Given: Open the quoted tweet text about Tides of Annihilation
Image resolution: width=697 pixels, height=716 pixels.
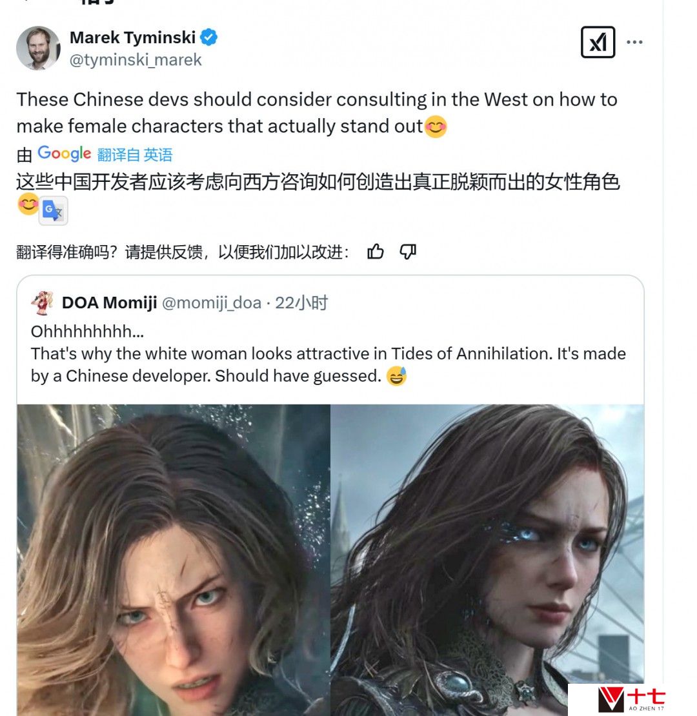Looking at the screenshot, I should tap(328, 354).
